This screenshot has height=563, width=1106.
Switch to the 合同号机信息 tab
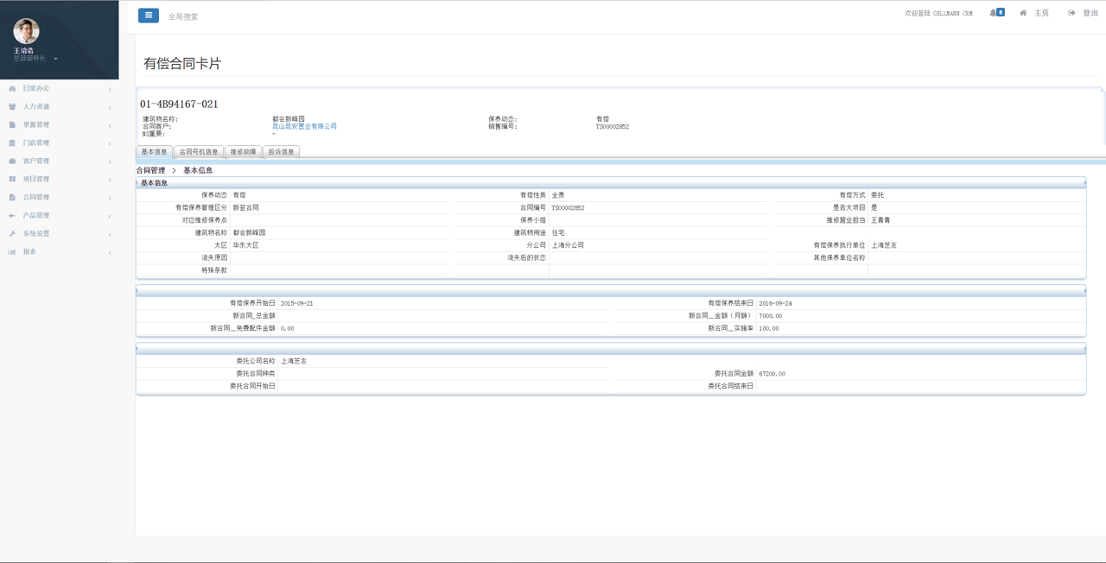click(199, 152)
